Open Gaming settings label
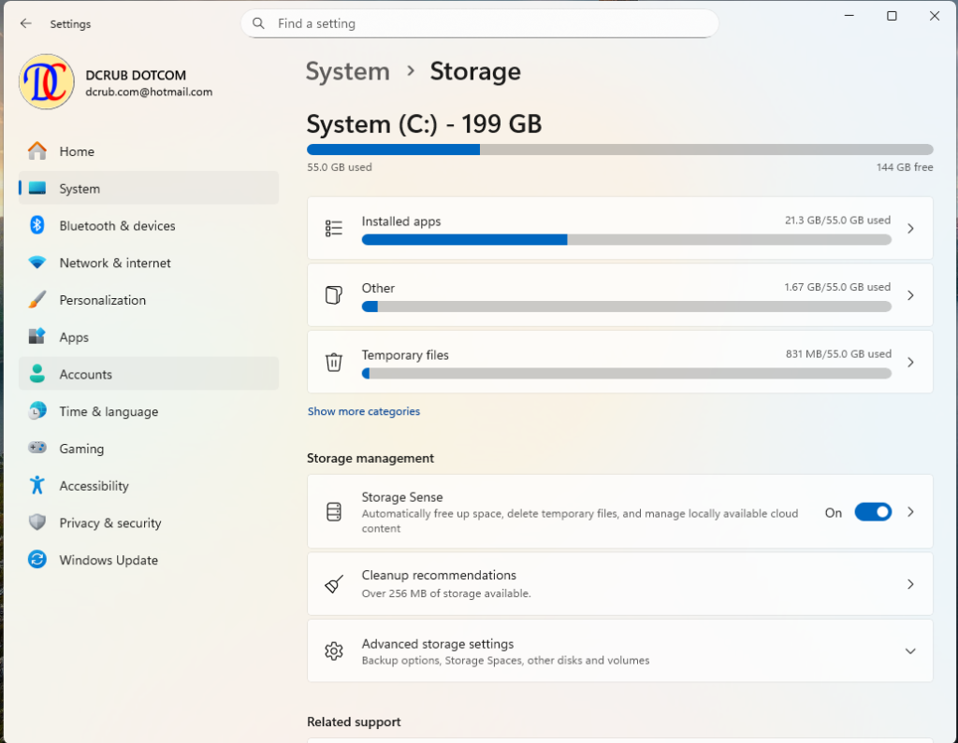The image size is (958, 743). pos(81,449)
